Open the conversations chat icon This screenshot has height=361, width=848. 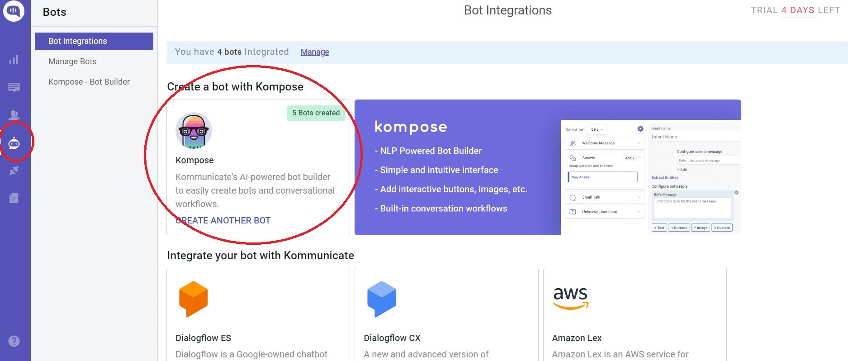[14, 87]
